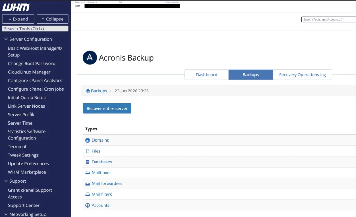The height and width of the screenshot is (217, 356).
Task: Open Server Profile in sidebar
Action: (22, 115)
